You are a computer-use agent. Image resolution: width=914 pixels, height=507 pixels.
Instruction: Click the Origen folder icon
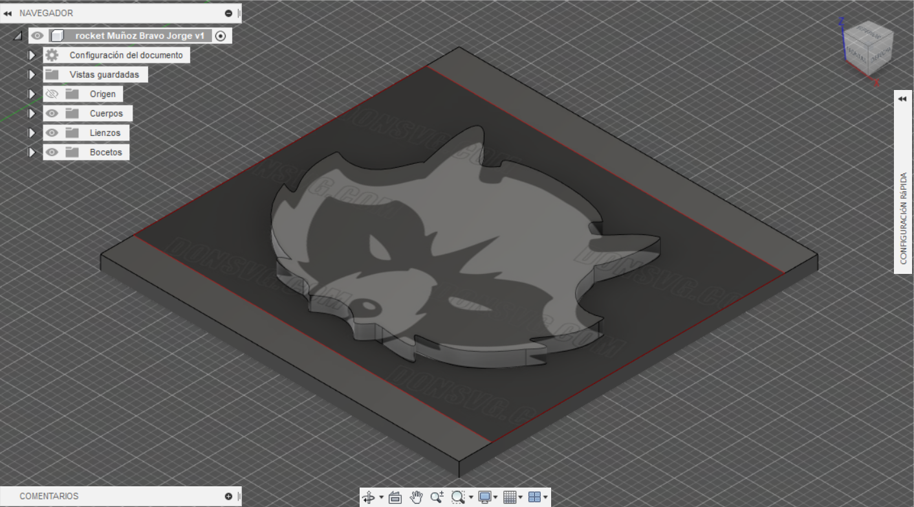tap(72, 94)
